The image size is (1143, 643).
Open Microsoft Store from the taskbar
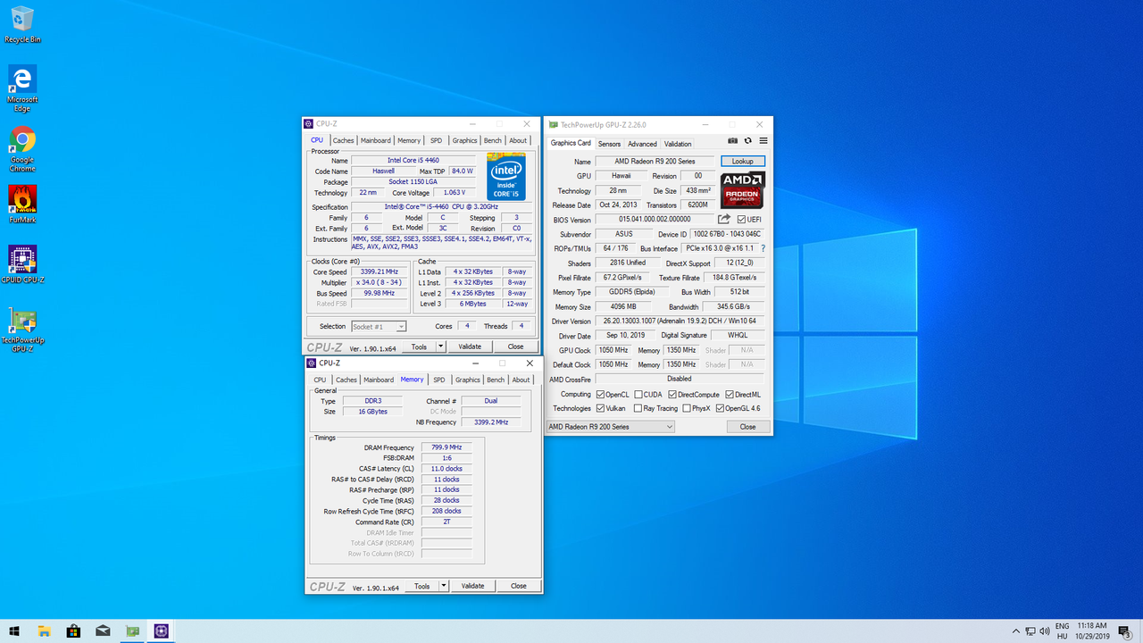tap(74, 630)
